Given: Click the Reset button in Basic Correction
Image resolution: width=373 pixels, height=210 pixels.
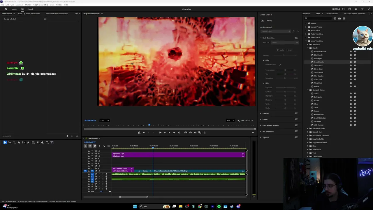Looking at the screenshot, I should point(289,50).
